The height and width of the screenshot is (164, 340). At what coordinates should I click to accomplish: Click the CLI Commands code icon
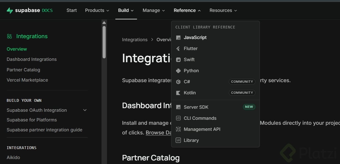tap(178, 118)
